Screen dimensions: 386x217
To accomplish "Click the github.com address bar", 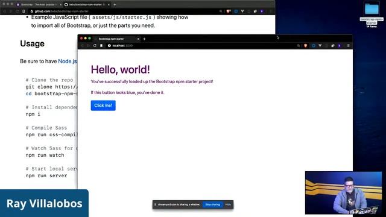I will pyautogui.click(x=123, y=11).
